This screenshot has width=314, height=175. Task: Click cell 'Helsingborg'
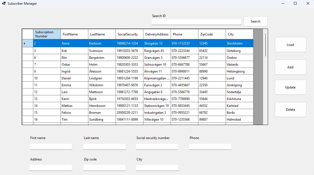click(x=239, y=71)
